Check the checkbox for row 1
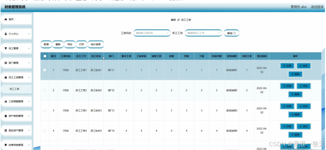326x150 pixels. (x=45, y=70)
